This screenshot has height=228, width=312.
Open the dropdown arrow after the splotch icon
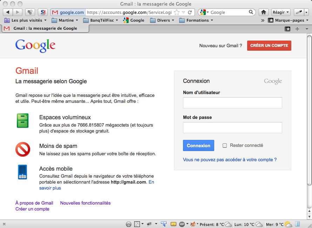156,224
